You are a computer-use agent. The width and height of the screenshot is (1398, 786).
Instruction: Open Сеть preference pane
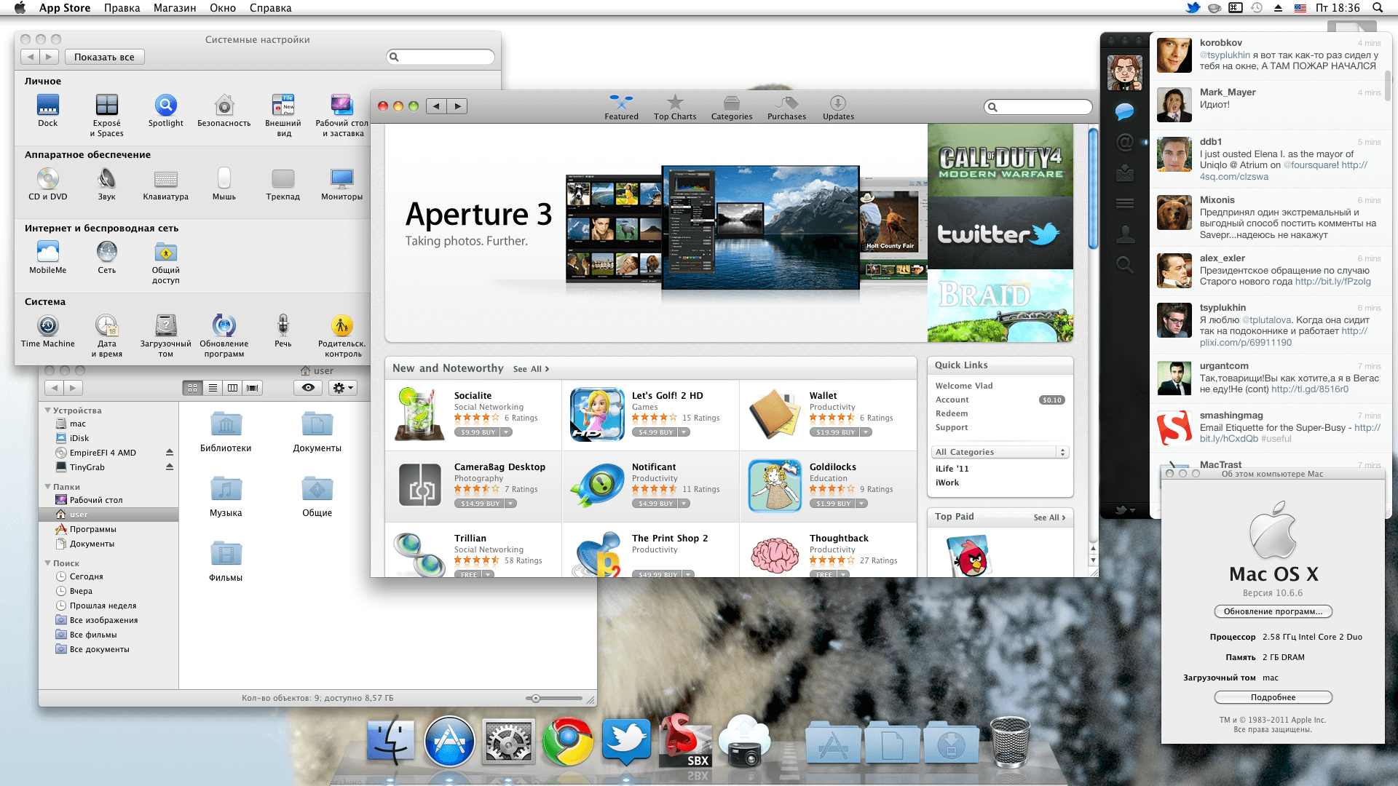click(106, 258)
